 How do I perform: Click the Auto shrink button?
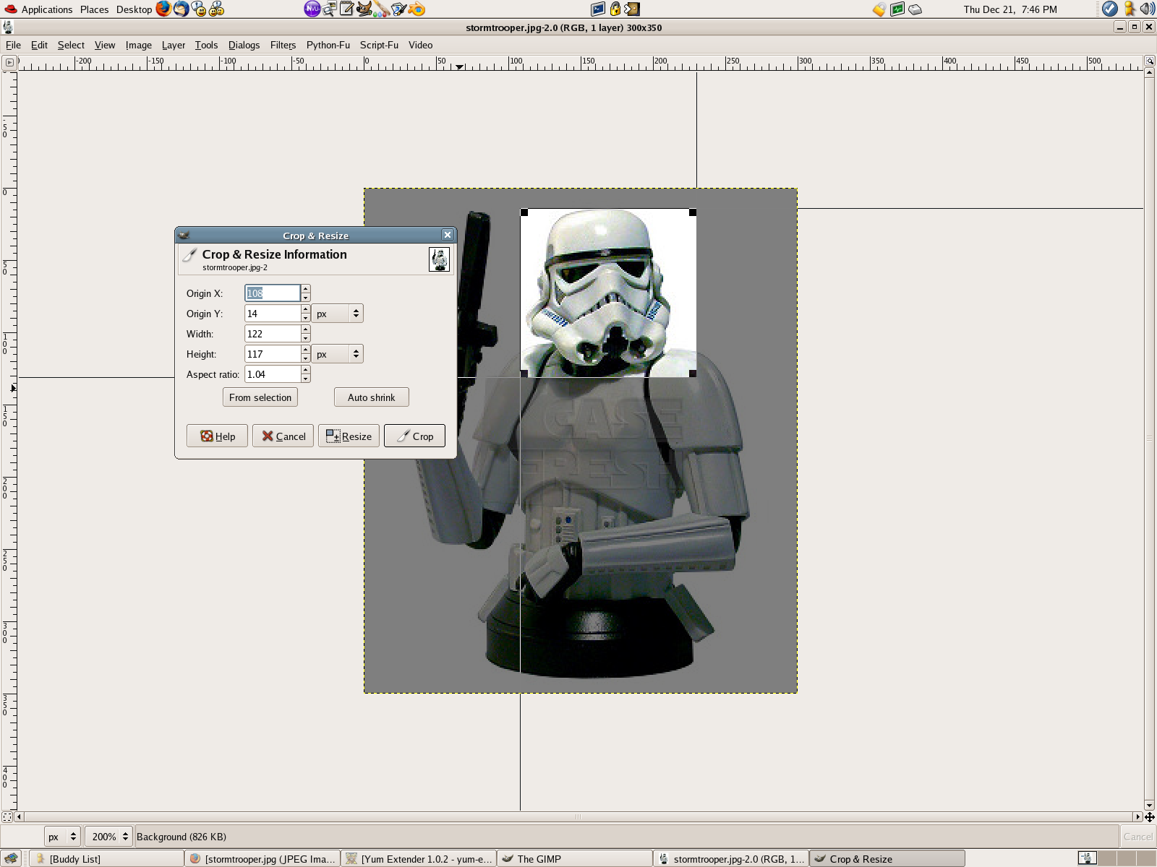(371, 397)
